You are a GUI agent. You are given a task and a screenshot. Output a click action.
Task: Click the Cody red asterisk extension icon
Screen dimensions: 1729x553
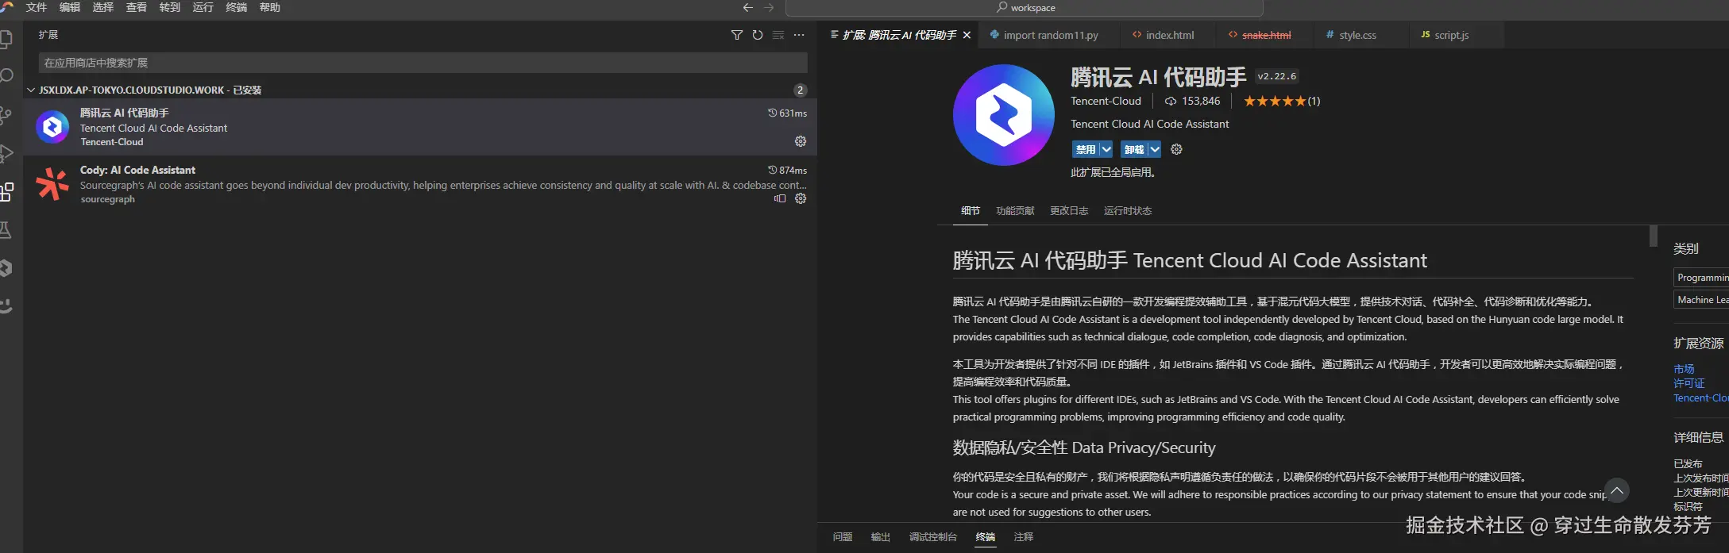52,184
